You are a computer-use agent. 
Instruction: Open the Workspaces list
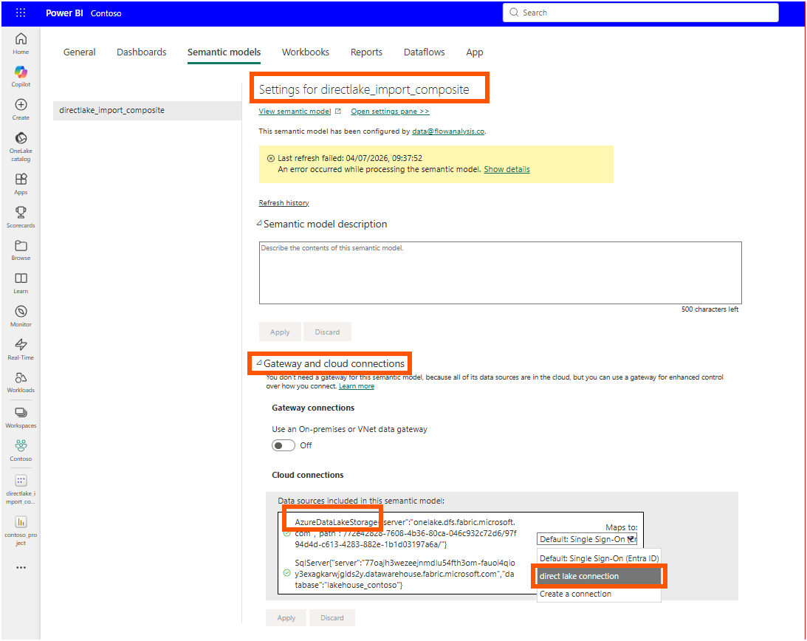pyautogui.click(x=21, y=417)
